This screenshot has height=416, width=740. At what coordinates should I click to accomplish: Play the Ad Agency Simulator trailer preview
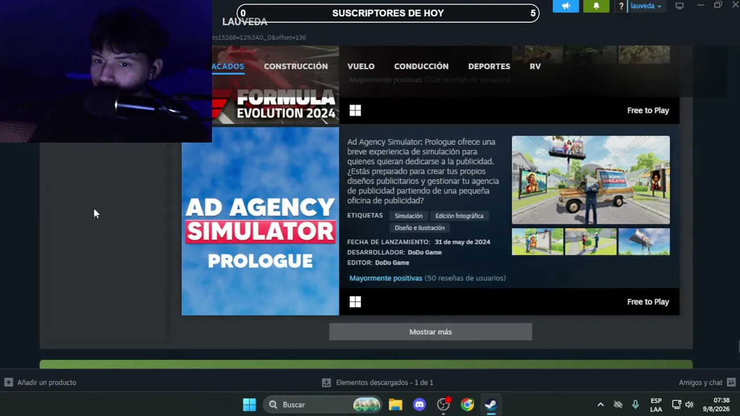(591, 180)
